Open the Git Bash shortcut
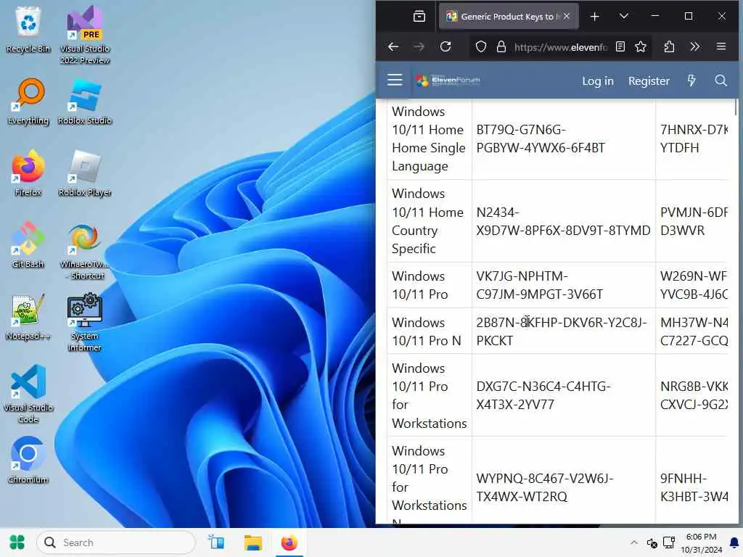The width and height of the screenshot is (743, 557). click(28, 245)
